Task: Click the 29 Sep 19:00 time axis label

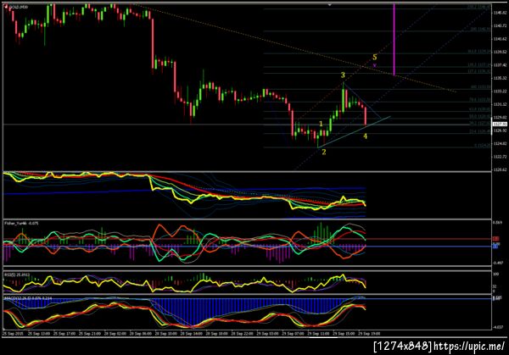Action: click(x=369, y=333)
